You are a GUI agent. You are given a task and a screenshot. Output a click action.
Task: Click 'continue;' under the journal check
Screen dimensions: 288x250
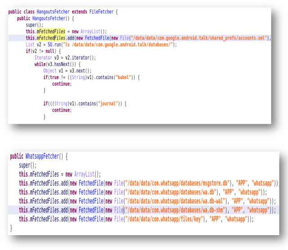62,110
